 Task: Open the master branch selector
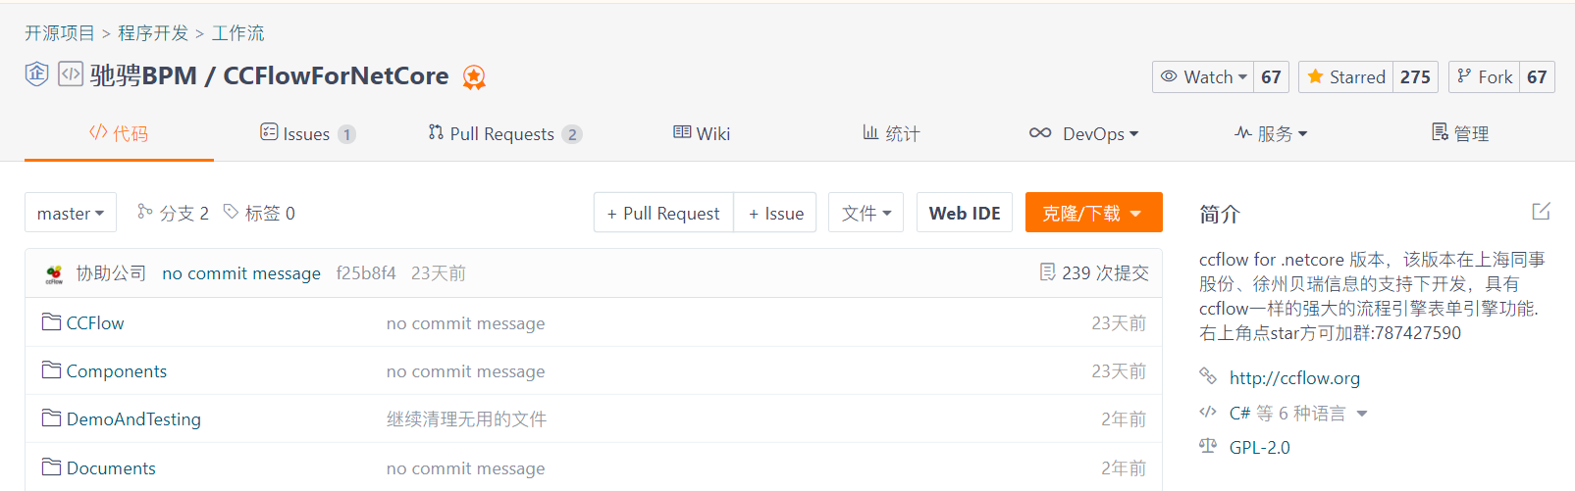pos(71,213)
